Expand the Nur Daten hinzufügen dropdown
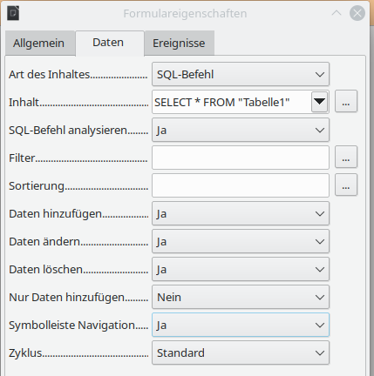 (241, 297)
